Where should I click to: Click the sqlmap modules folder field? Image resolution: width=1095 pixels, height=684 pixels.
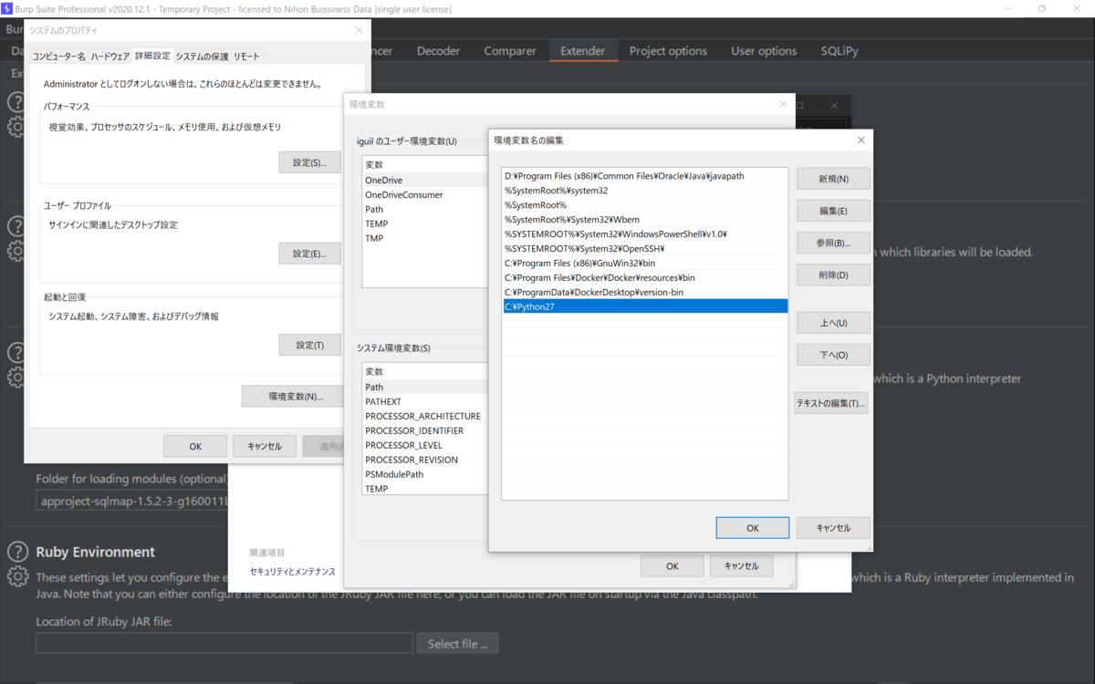pos(132,501)
